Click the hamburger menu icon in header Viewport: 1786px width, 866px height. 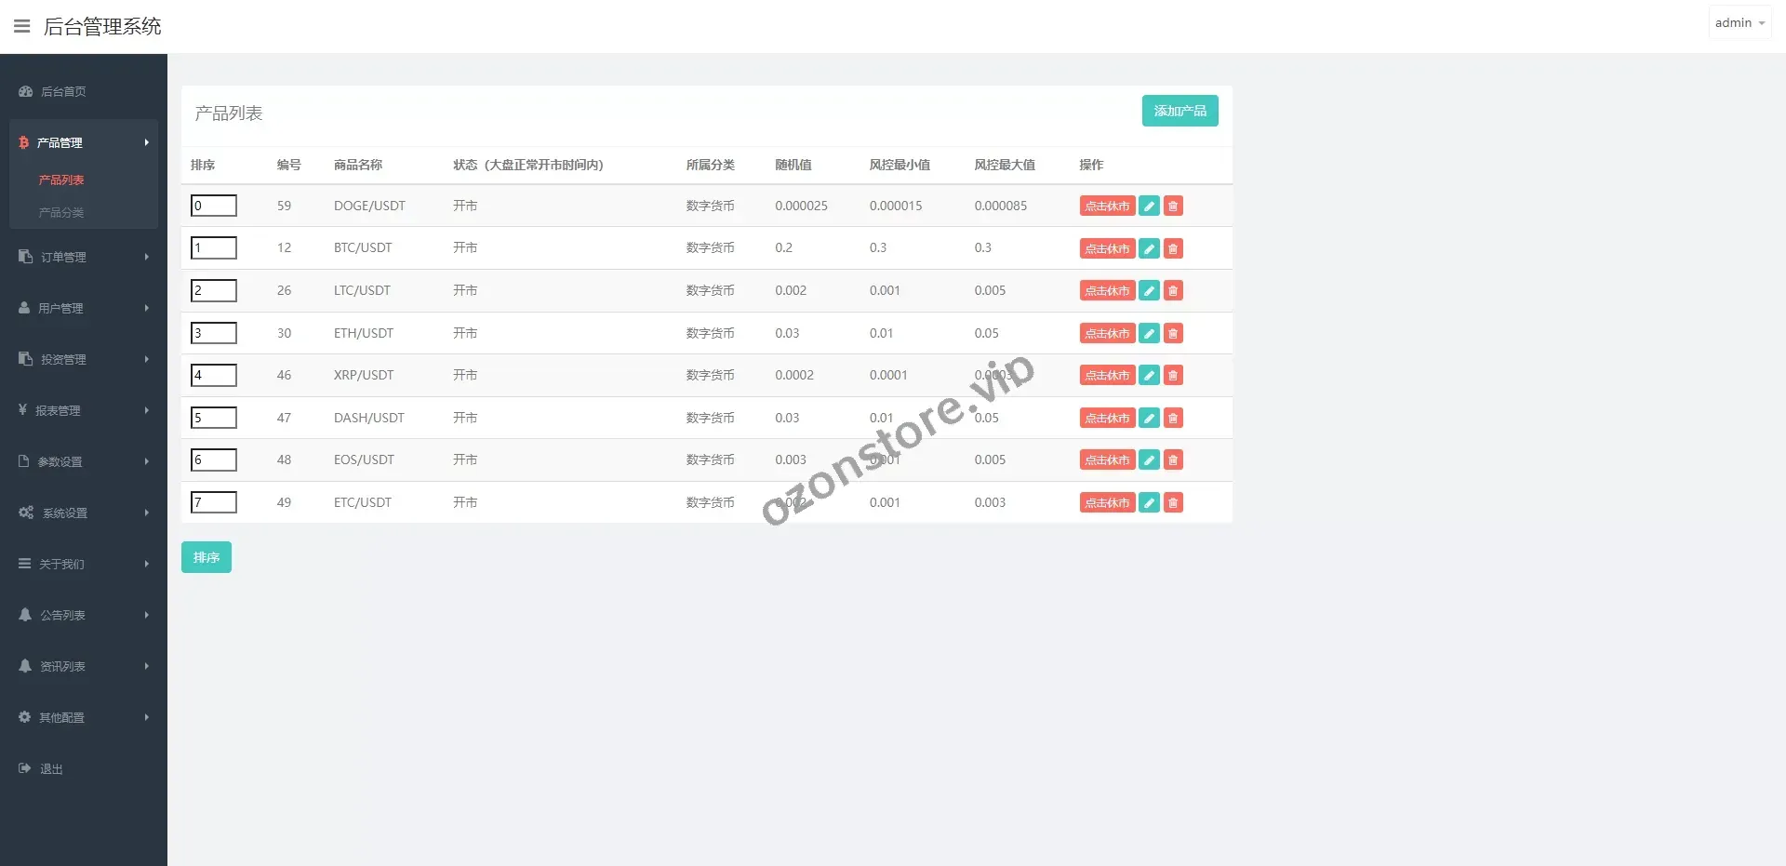click(x=22, y=26)
